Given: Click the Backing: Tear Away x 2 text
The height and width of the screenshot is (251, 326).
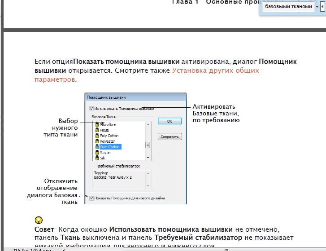Looking at the screenshot, I should pyautogui.click(x=113, y=177).
